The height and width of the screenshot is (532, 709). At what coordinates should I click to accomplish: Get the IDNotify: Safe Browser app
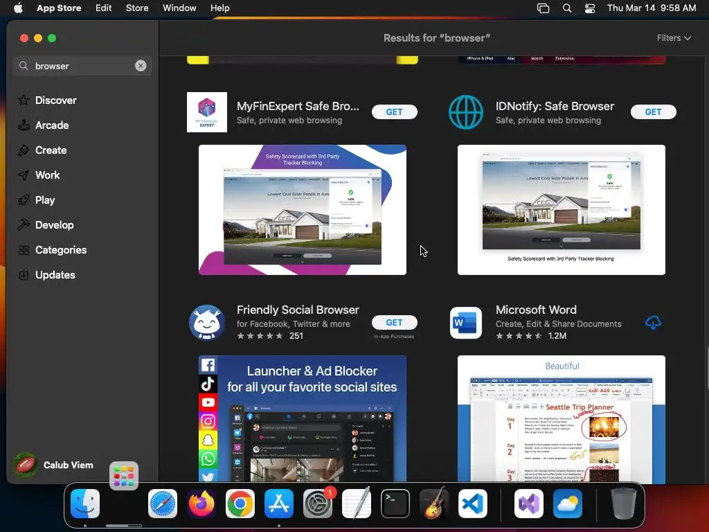click(x=654, y=112)
